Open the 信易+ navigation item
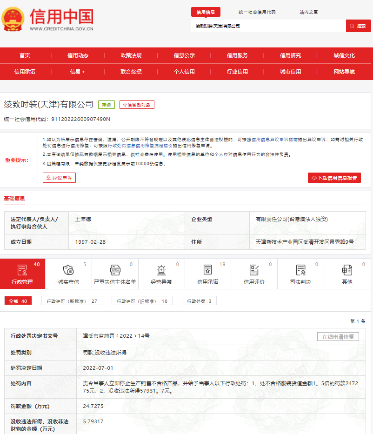 tap(77, 72)
